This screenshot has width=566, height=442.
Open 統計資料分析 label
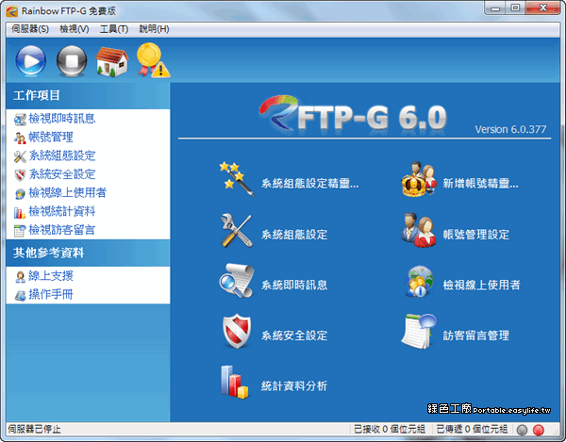(294, 386)
